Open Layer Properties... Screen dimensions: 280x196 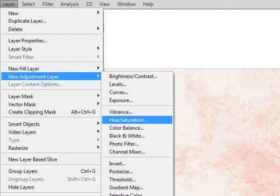click(51, 41)
